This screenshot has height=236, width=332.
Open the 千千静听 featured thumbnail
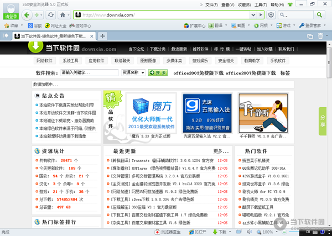pyautogui.click(x=263, y=113)
